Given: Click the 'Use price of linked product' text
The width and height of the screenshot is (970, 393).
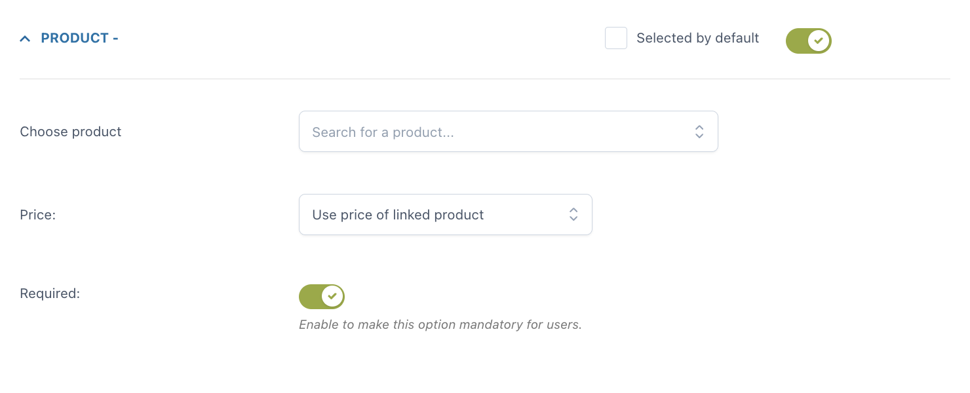Looking at the screenshot, I should click(398, 214).
